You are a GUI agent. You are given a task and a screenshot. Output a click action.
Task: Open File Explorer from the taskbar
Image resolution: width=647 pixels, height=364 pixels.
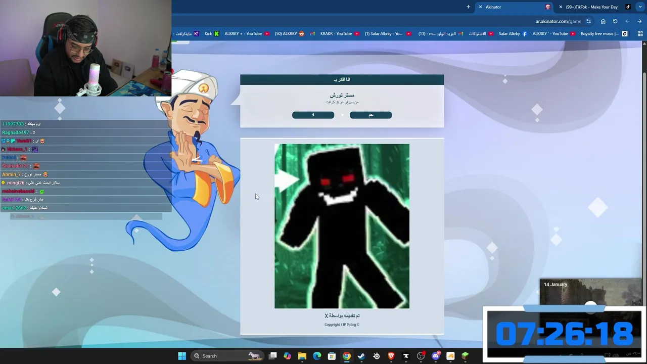(x=302, y=356)
